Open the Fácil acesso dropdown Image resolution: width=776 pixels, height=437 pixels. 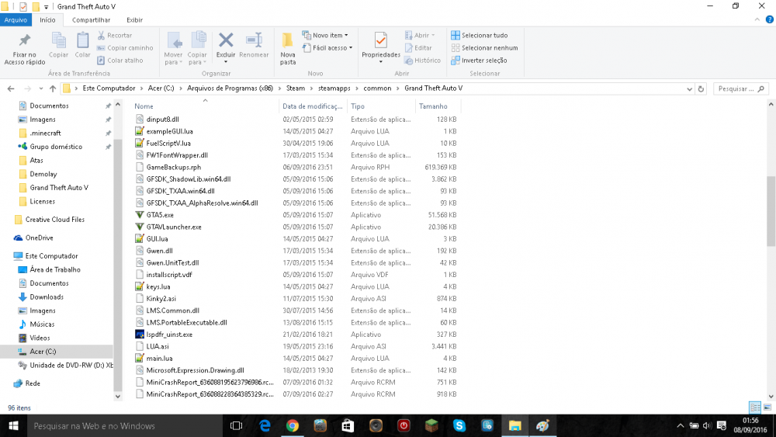[x=332, y=47]
